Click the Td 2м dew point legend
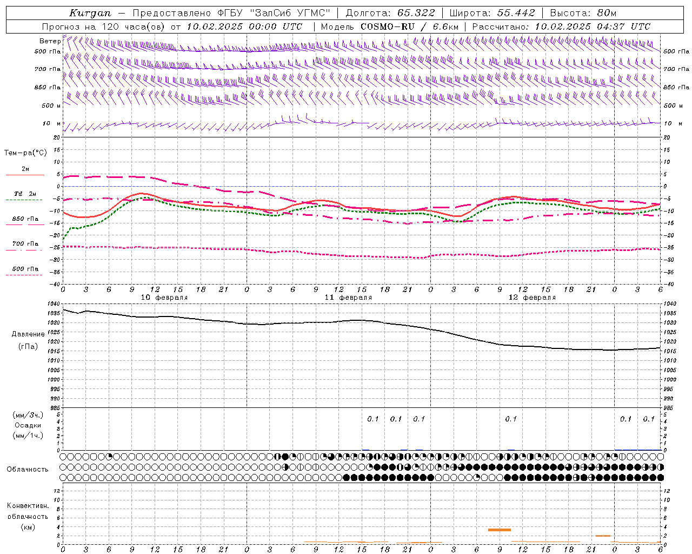The height and width of the screenshot is (554, 692). [25, 194]
